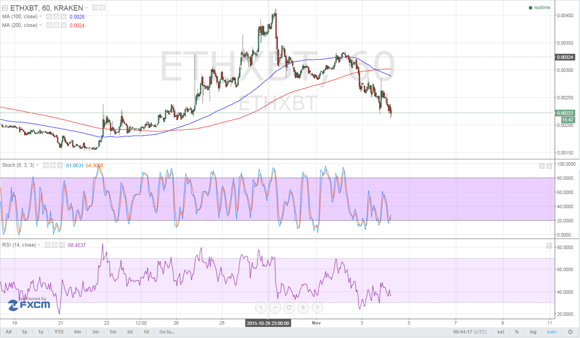This screenshot has height=338, width=580.
Task: Open the ETHXBT, 60, KRAKEN symbol dropdown arrow
Action: pos(87,8)
